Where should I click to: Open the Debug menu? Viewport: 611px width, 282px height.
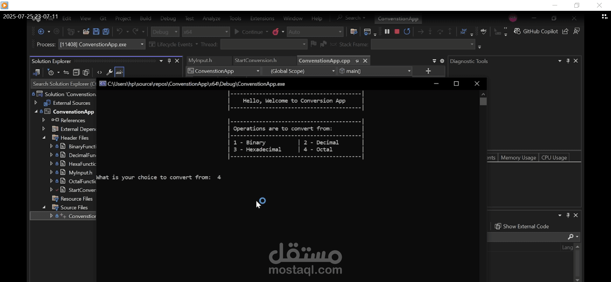(168, 18)
